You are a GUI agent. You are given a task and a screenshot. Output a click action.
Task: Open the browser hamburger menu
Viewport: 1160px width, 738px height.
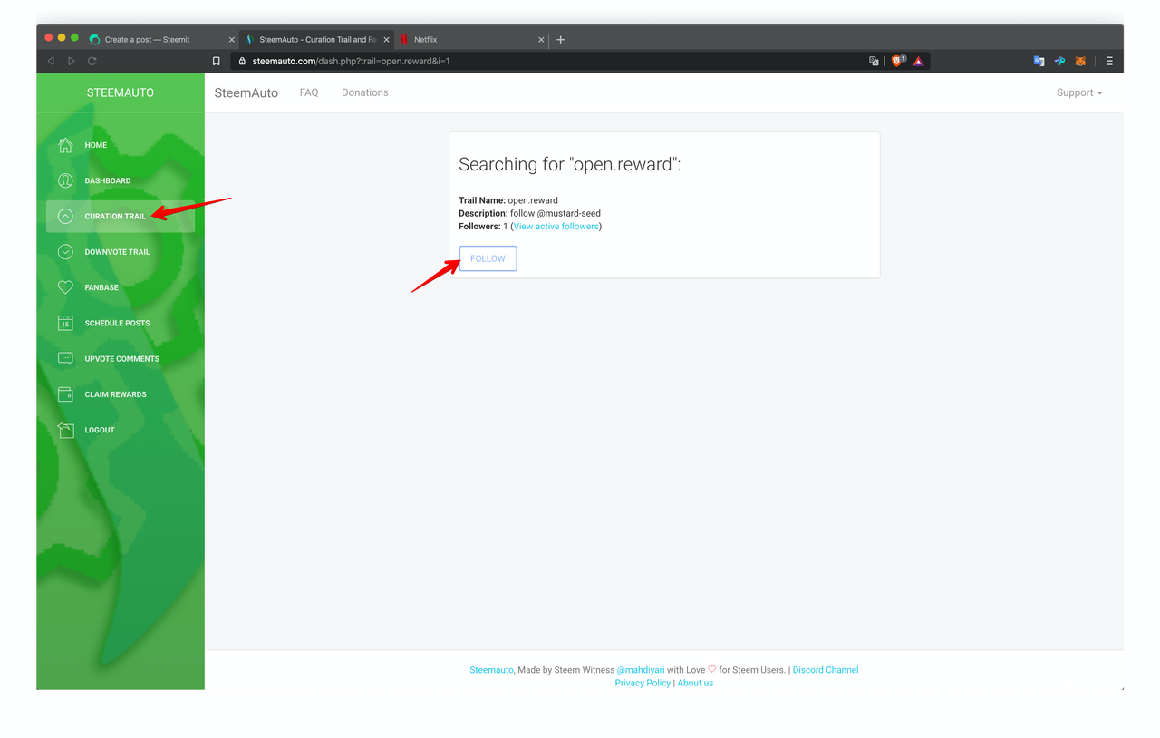(1109, 61)
